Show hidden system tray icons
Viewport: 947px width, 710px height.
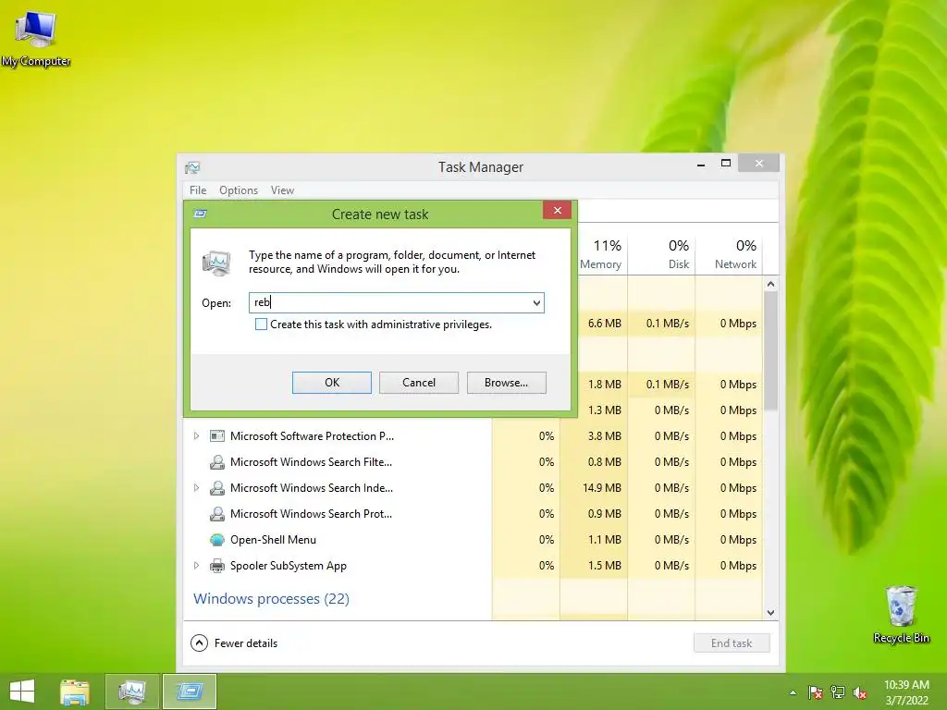tap(793, 693)
